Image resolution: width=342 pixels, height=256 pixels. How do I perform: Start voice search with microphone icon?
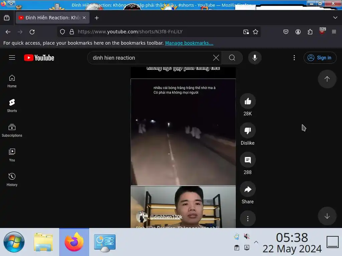(254, 58)
